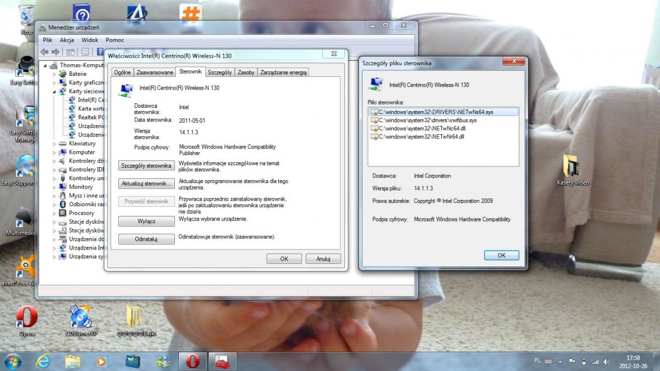Click the network signal tray icon

[595, 362]
